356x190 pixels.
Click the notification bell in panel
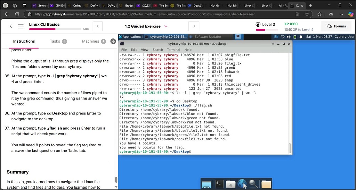tap(301, 37)
